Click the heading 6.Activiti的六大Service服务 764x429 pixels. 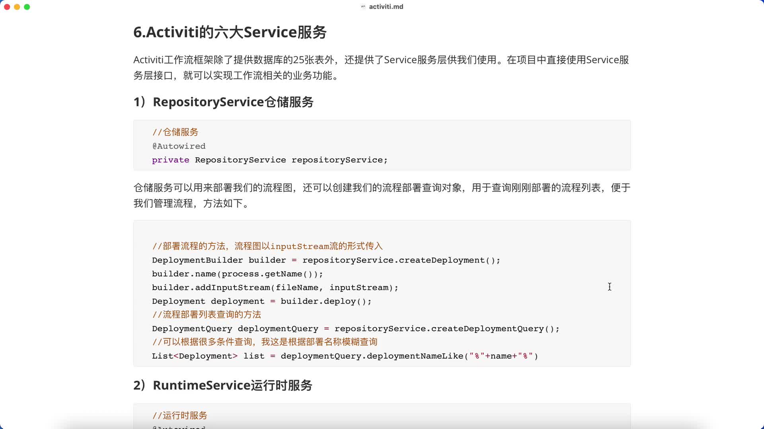(230, 32)
